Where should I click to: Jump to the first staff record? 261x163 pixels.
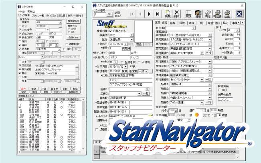point(132,14)
